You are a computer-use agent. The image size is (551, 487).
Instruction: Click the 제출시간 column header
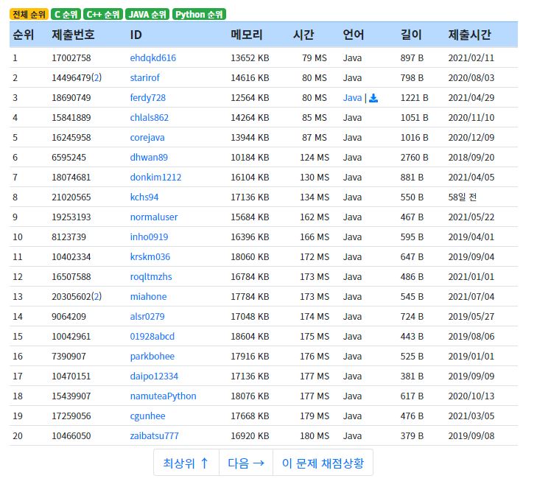tap(469, 35)
